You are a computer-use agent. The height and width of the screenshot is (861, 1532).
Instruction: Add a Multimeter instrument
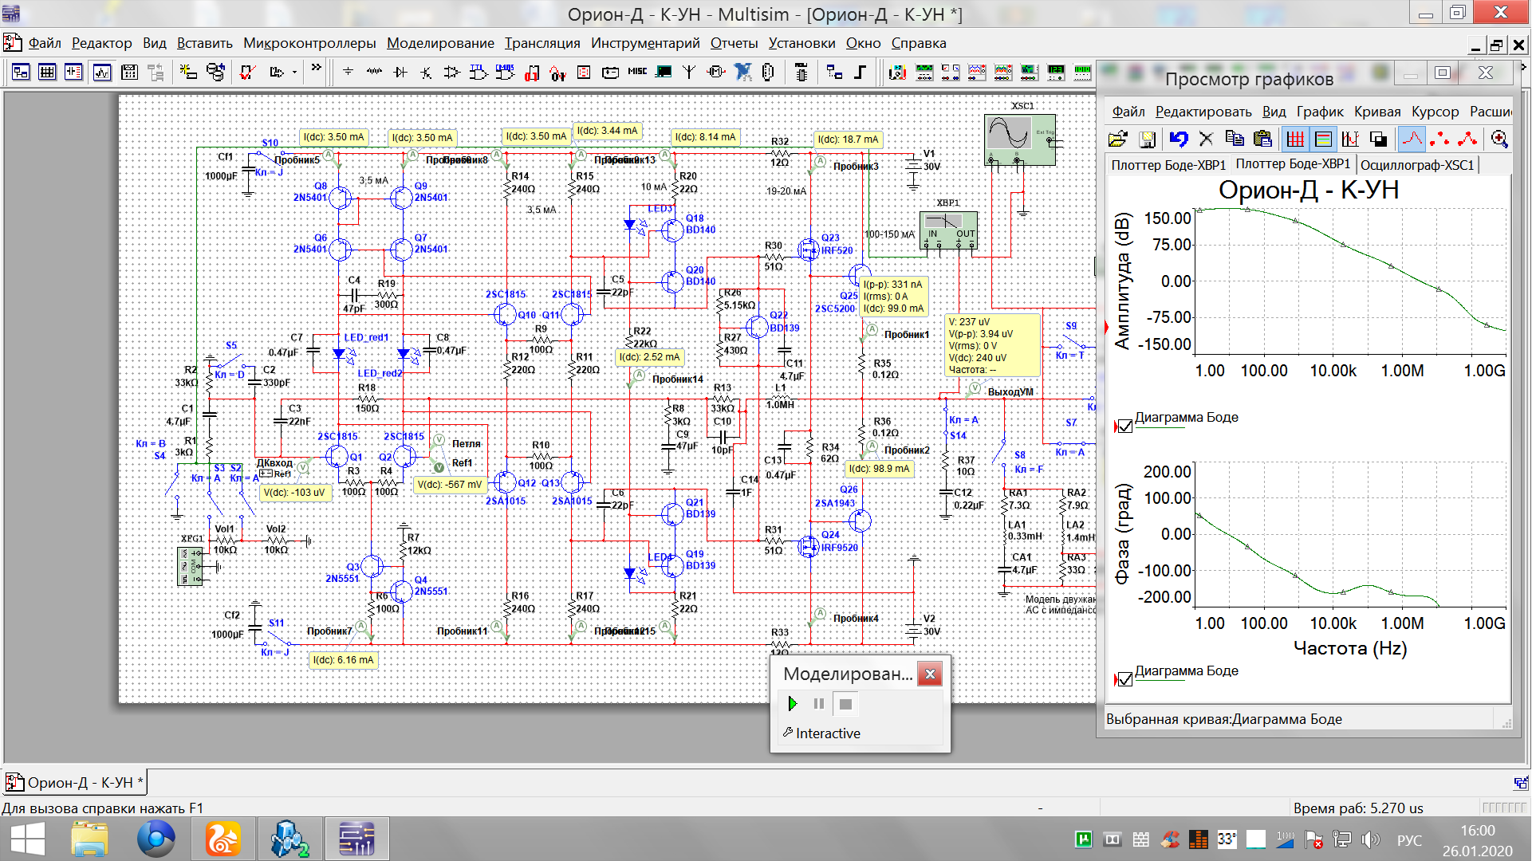(x=897, y=72)
